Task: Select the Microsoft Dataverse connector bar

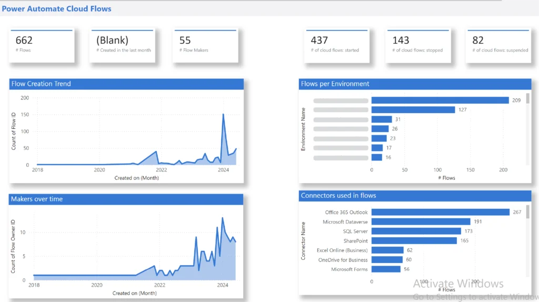Action: [421, 222]
